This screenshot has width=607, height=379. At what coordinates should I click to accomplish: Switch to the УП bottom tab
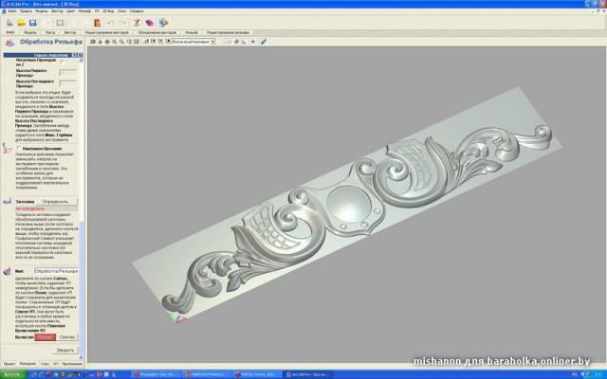(x=55, y=364)
